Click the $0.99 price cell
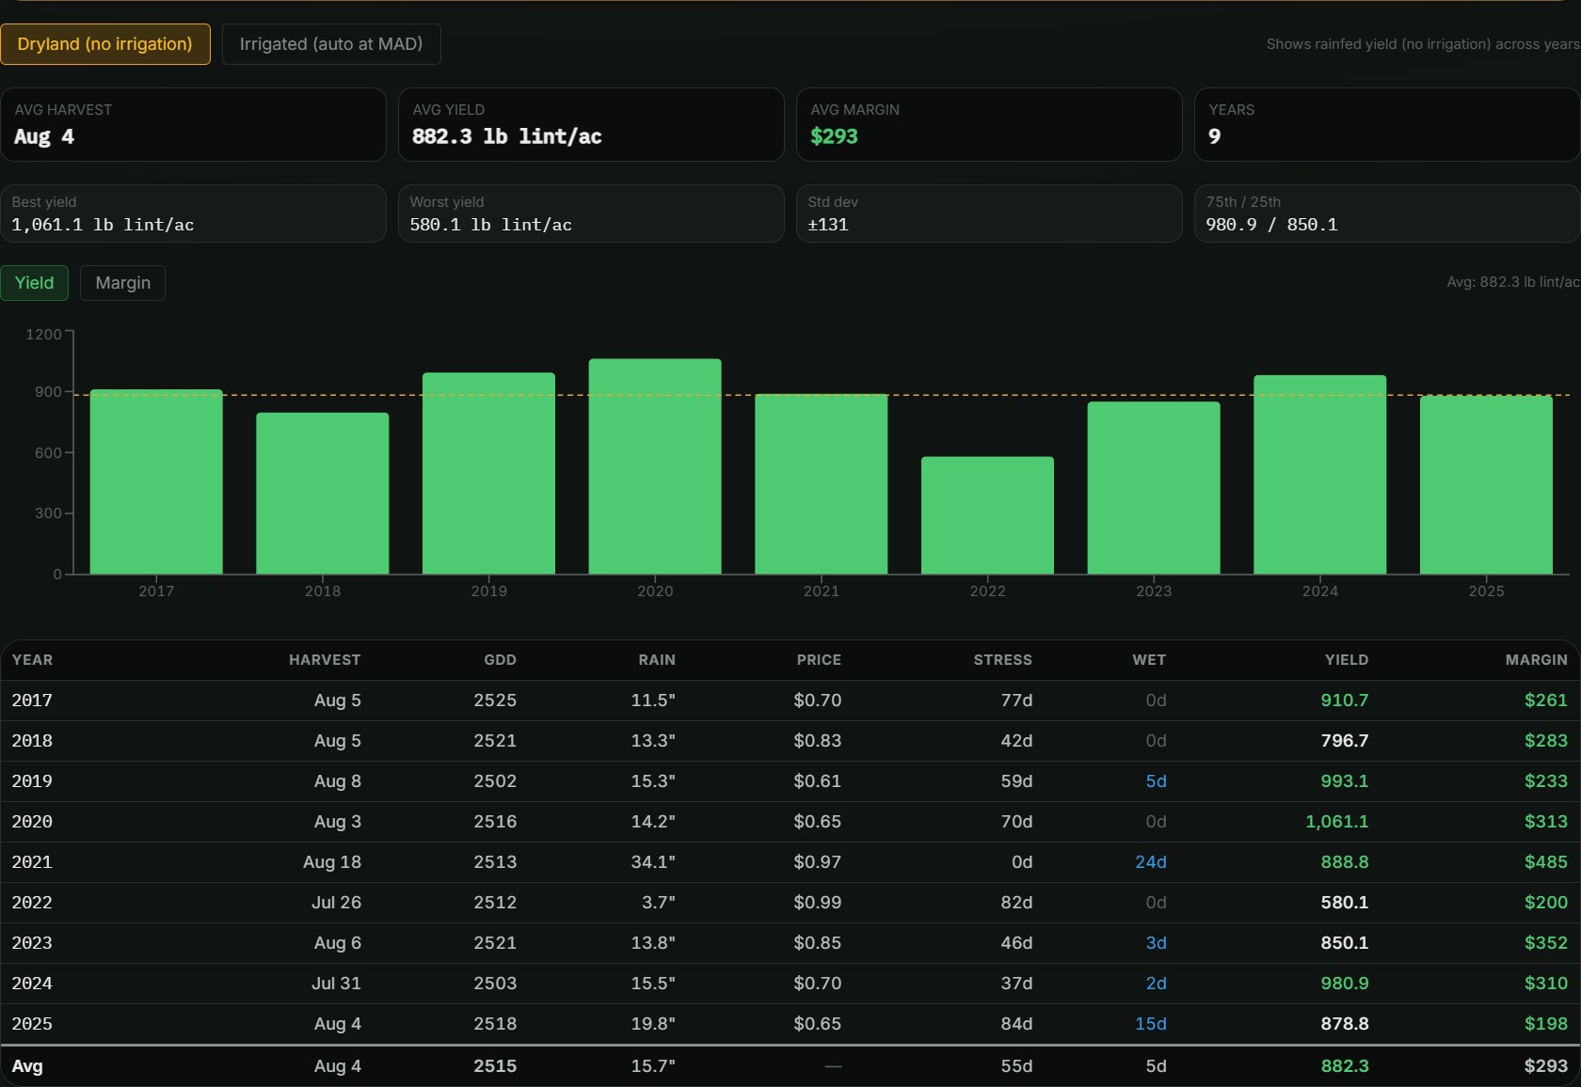Image resolution: width=1581 pixels, height=1087 pixels. 818,903
